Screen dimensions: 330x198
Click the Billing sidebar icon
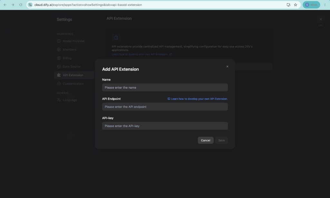(x=59, y=58)
